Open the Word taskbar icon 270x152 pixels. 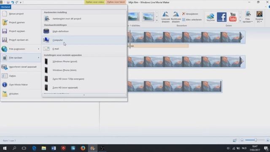(x=54, y=148)
